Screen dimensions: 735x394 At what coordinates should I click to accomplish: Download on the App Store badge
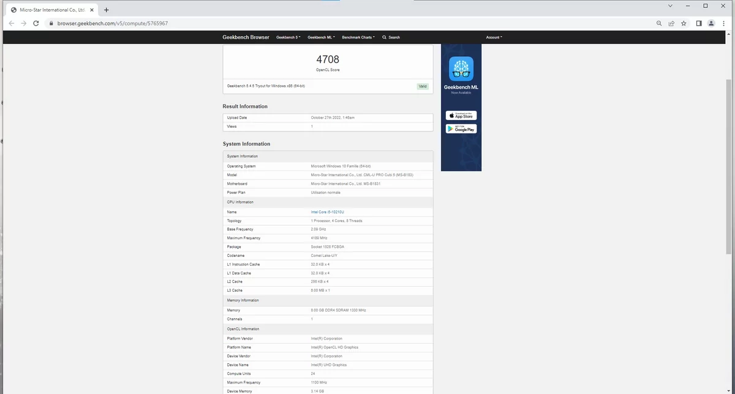pos(461,116)
